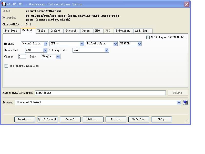The width and height of the screenshot is (205, 154).
Task: Close the Gaussian Calculation Setup window
Action: click(x=187, y=4)
